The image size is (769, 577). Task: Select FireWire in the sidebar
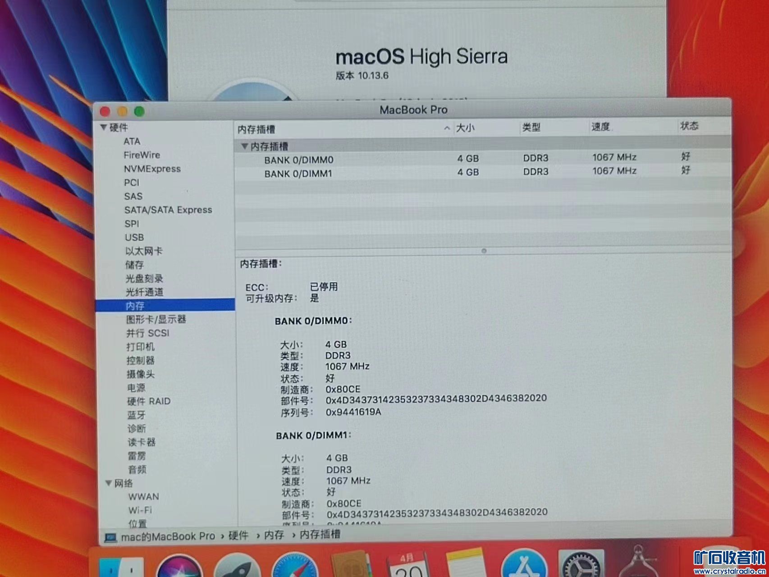click(x=142, y=155)
